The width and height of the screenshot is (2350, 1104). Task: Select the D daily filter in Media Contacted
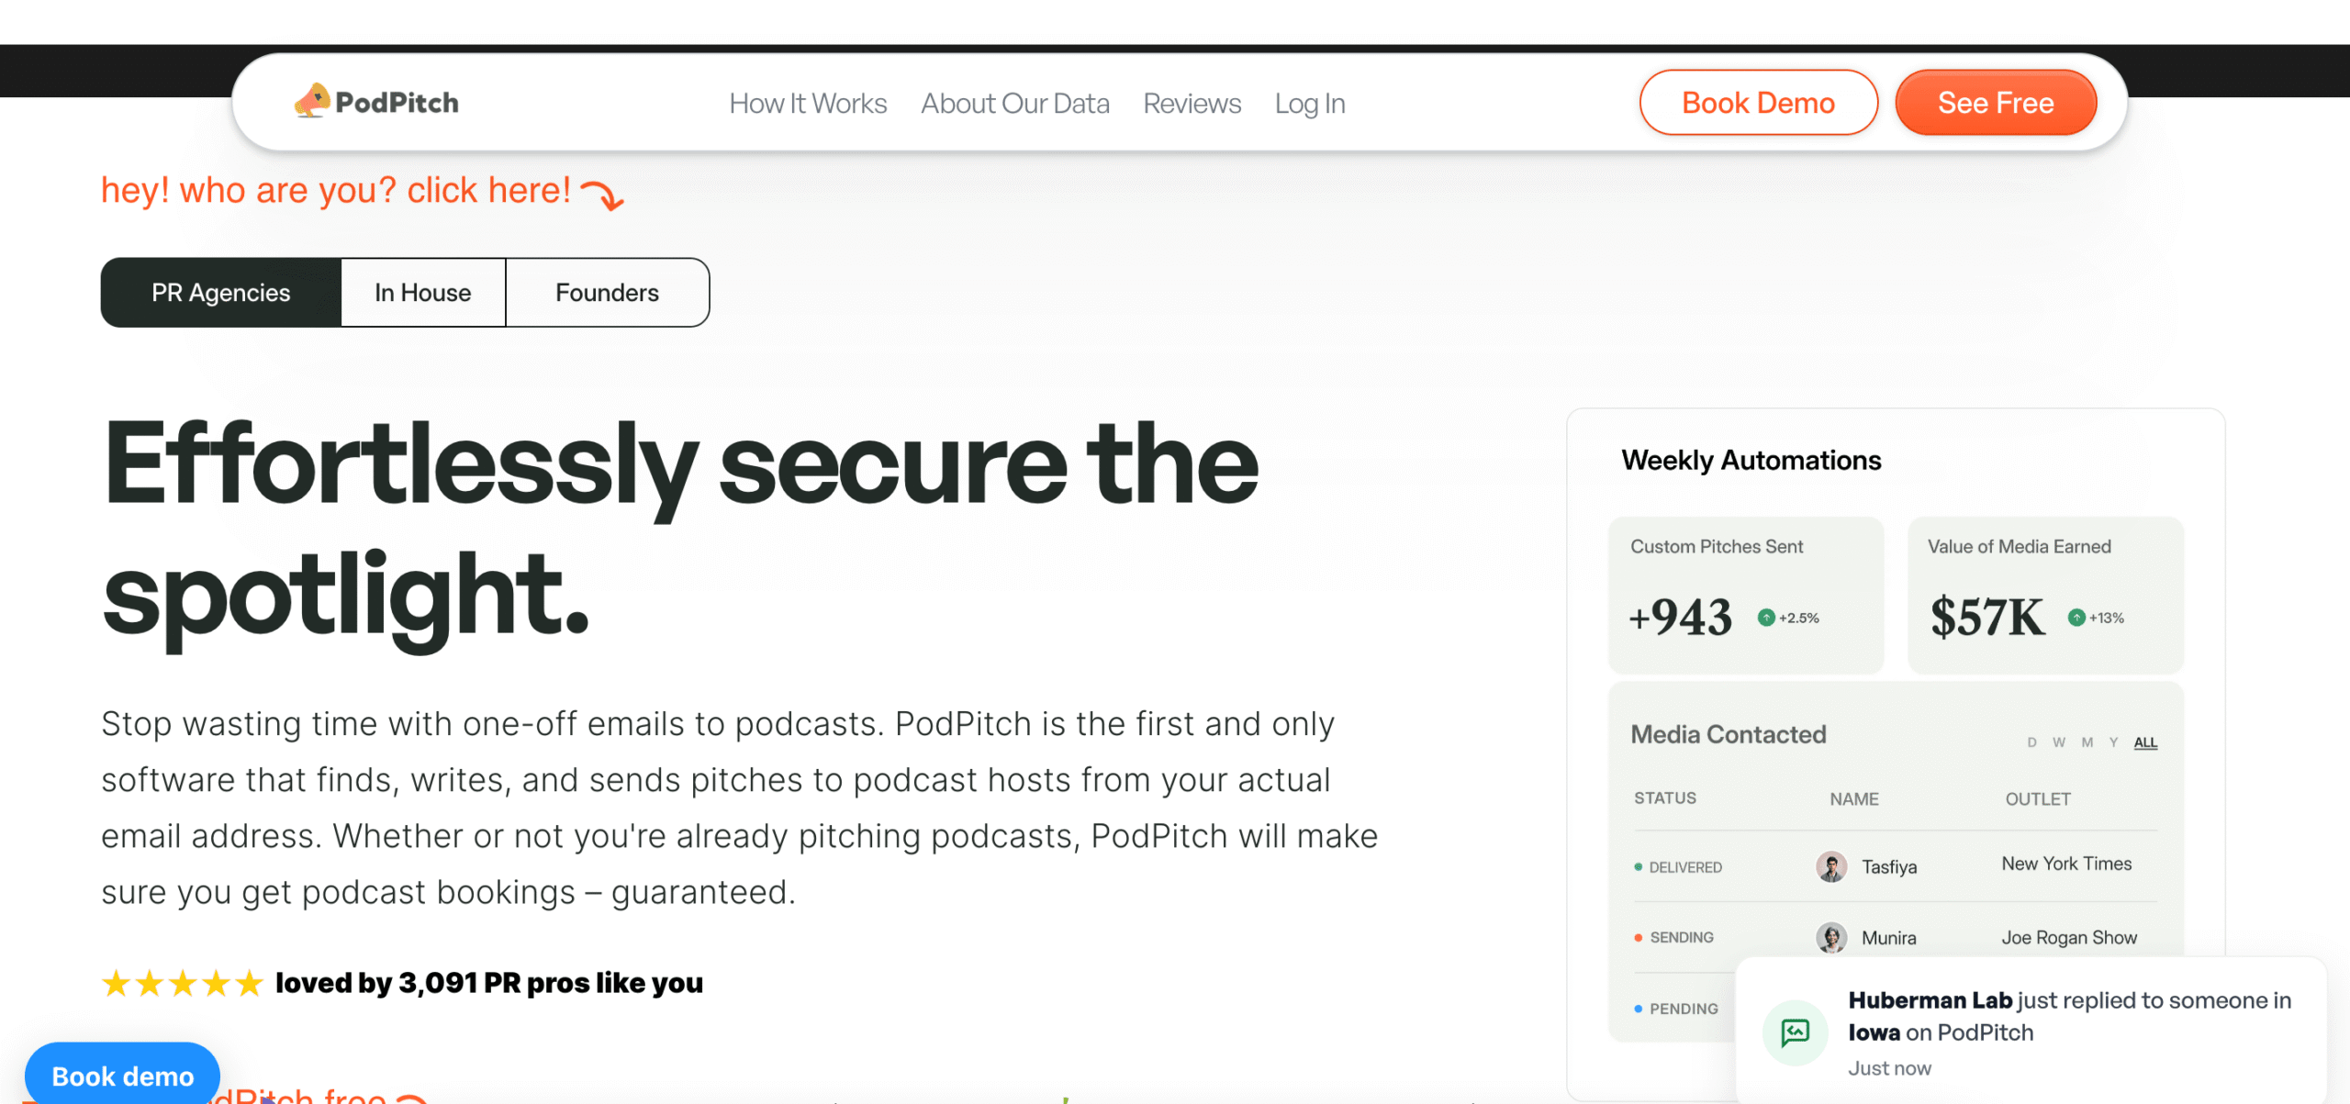point(2032,742)
